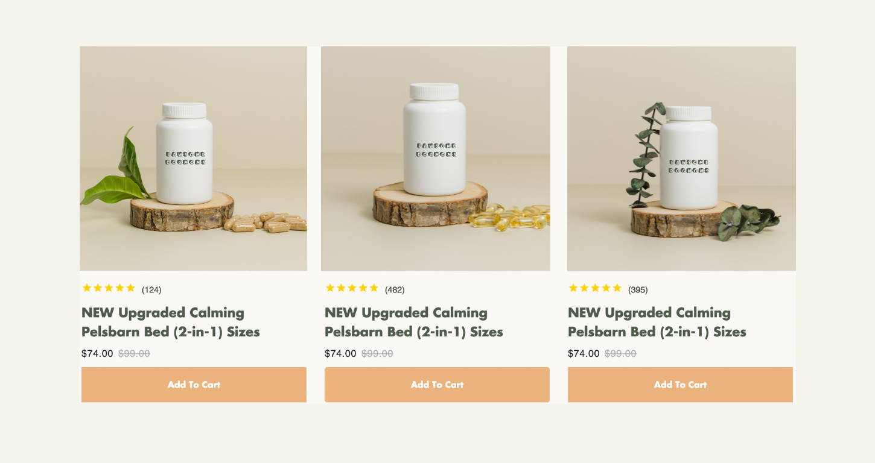Open product image with yellow softgels
The width and height of the screenshot is (875, 463).
436,159
